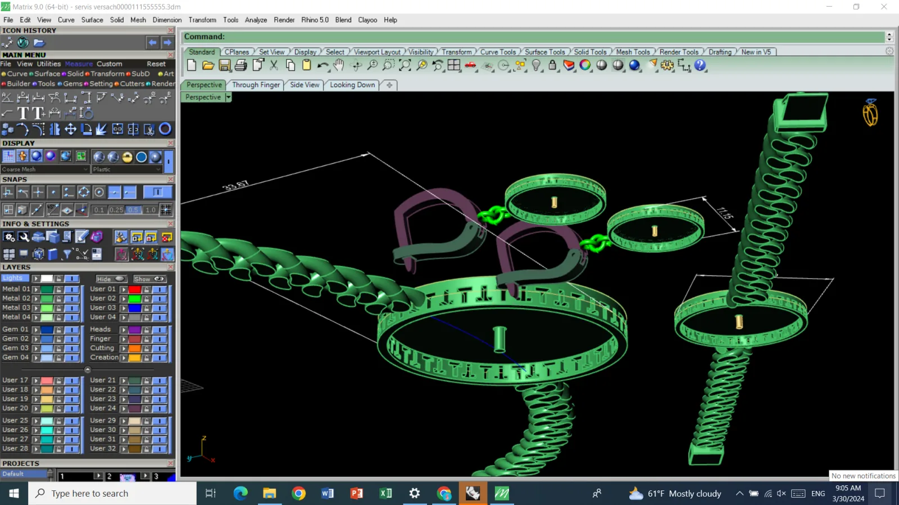Toggle the lock on Heads layer

[147, 330]
